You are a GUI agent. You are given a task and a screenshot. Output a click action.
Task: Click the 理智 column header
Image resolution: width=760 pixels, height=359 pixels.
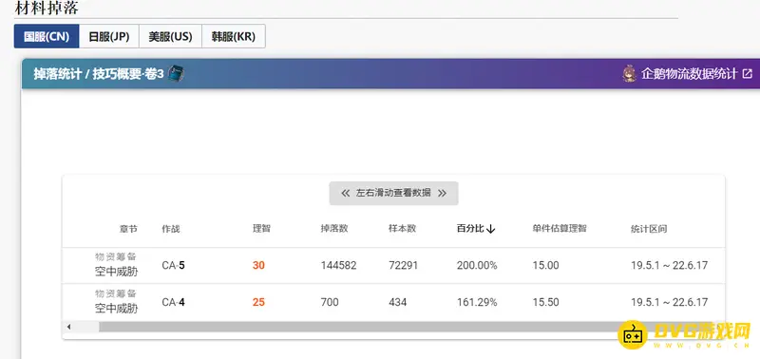pyautogui.click(x=261, y=229)
